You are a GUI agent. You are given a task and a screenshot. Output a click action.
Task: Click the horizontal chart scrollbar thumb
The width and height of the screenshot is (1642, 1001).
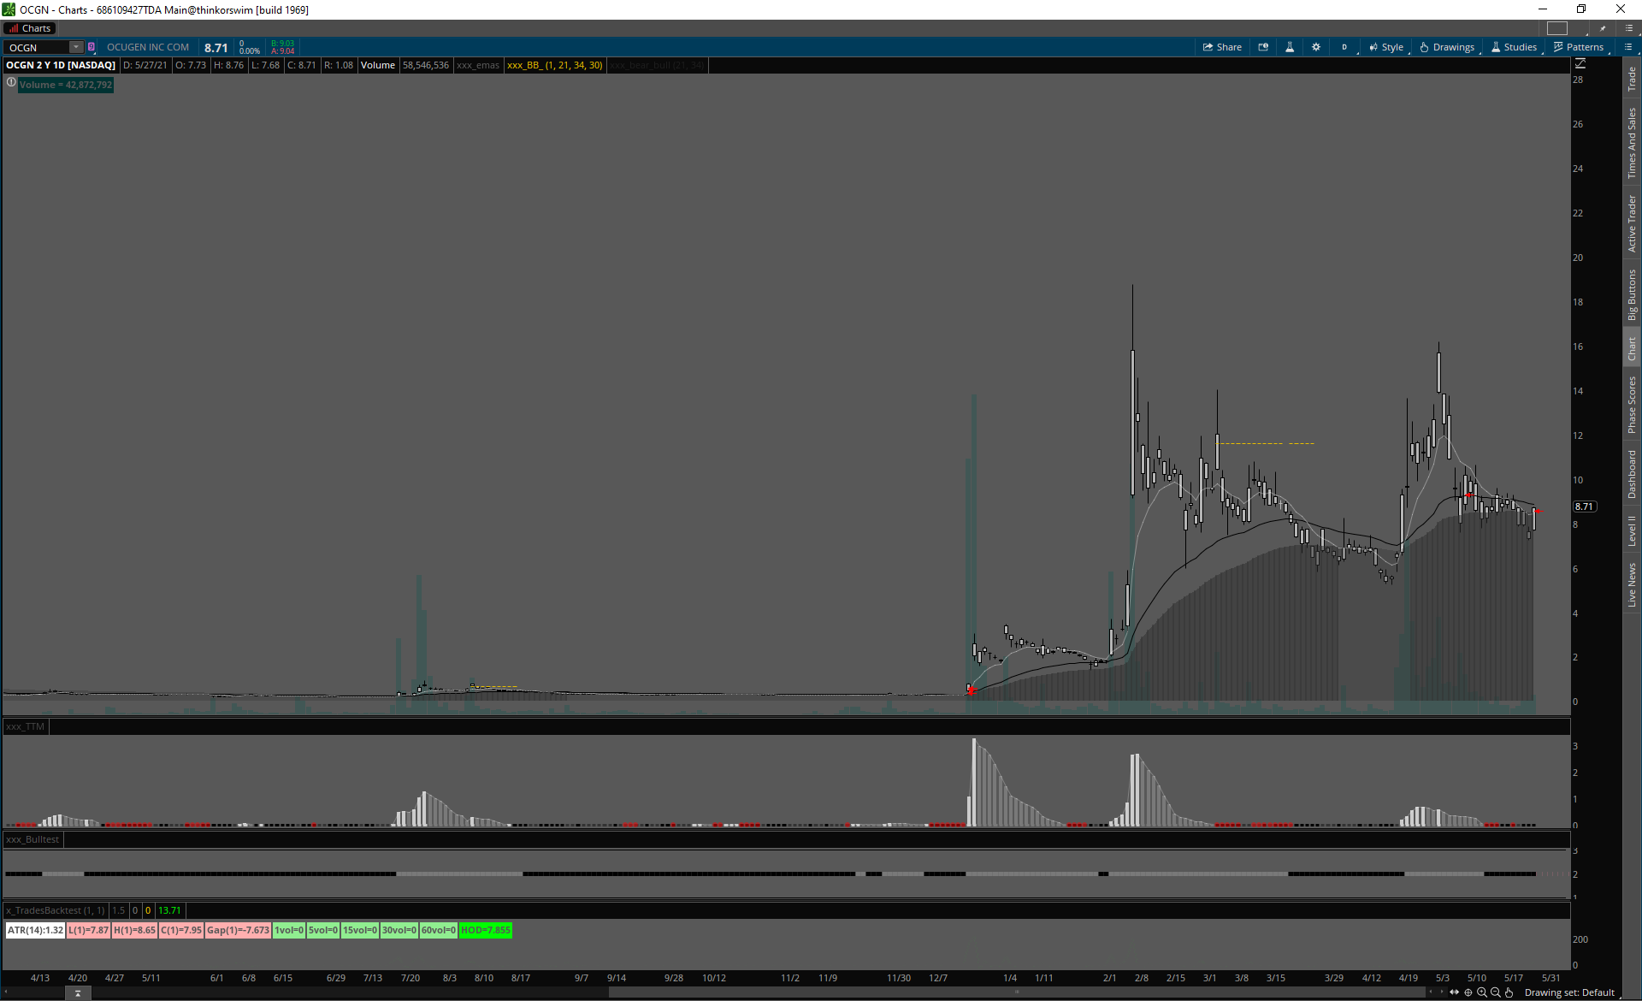pyautogui.click(x=1016, y=992)
